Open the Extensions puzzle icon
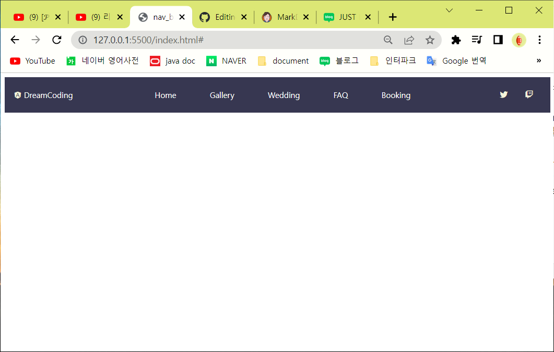Screen dimensions: 554x352 point(456,40)
